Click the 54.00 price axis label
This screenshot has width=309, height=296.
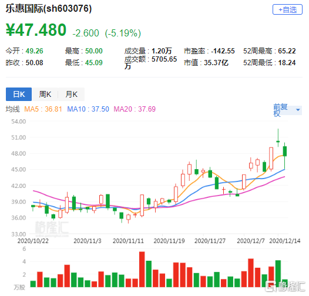[19, 122]
